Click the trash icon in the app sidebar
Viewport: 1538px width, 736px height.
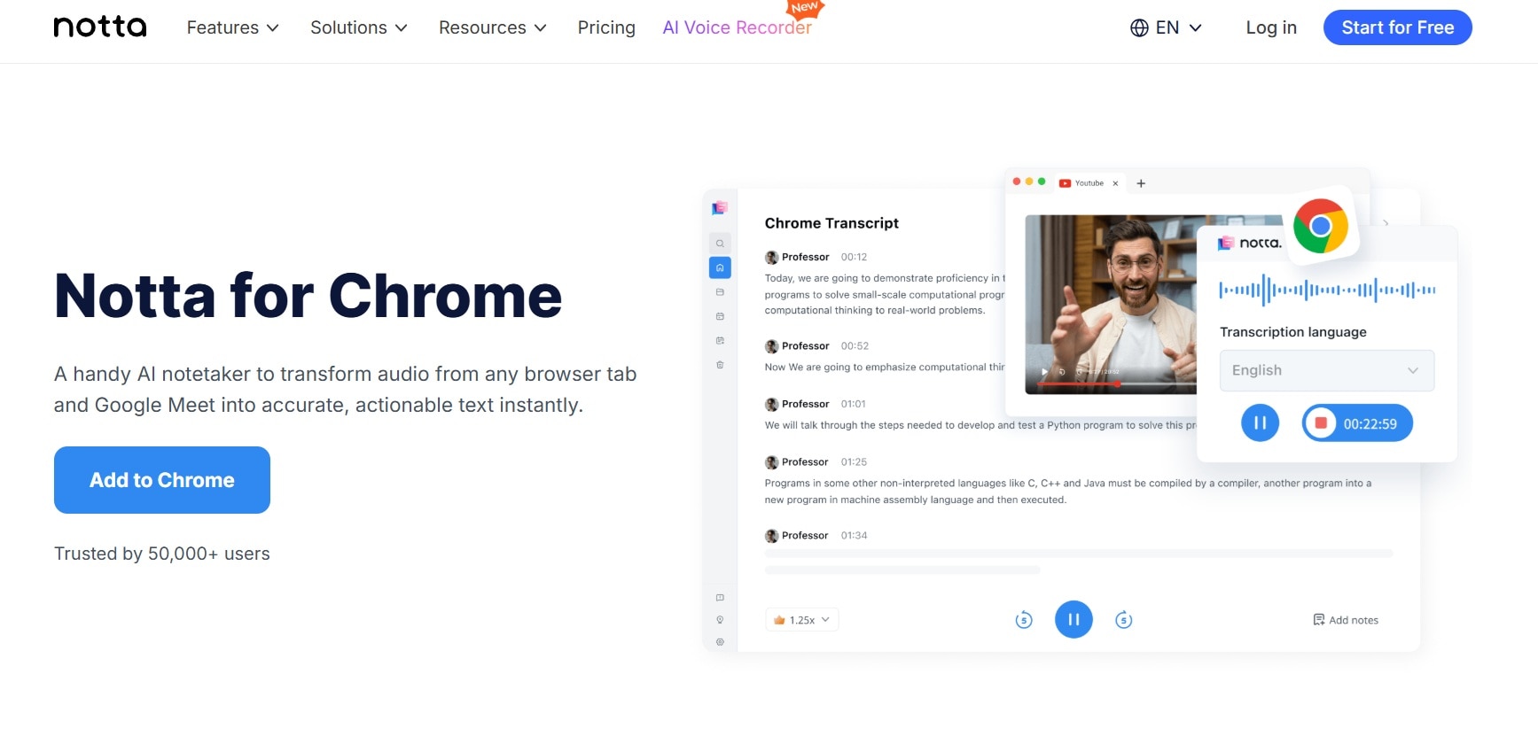pyautogui.click(x=720, y=365)
